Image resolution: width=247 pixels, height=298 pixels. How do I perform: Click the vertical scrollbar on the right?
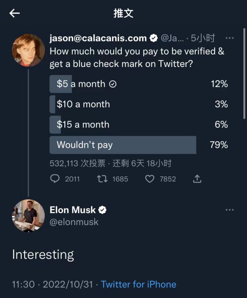(x=244, y=74)
